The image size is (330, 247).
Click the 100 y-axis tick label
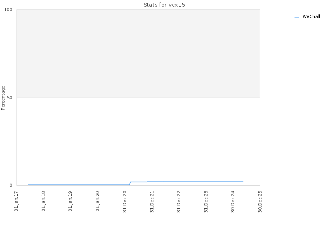tap(8, 9)
